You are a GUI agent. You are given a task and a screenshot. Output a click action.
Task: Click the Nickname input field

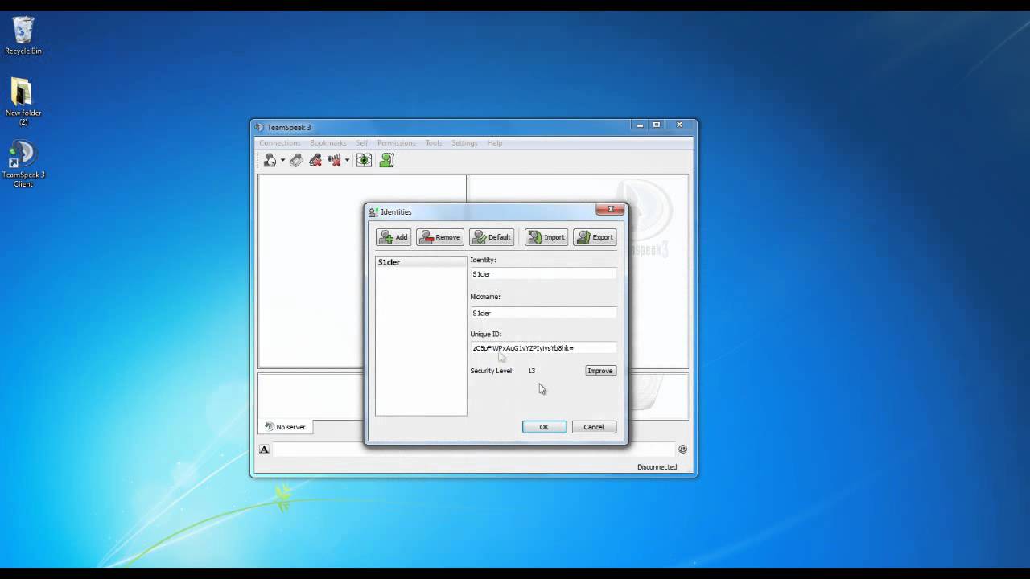coord(543,313)
